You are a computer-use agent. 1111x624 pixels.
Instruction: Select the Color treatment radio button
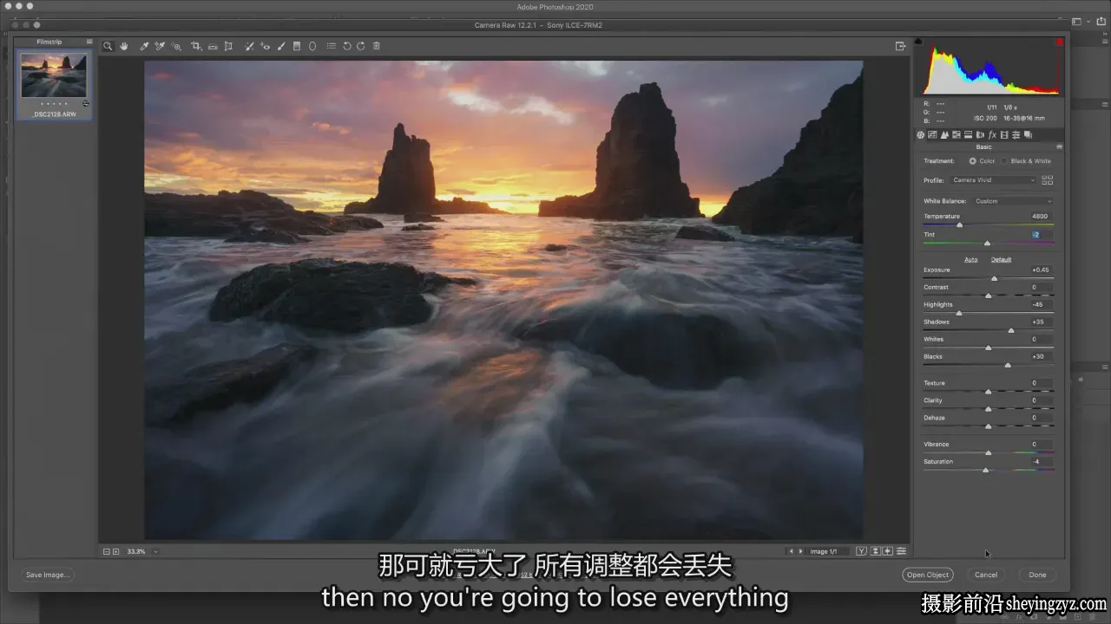click(x=972, y=161)
